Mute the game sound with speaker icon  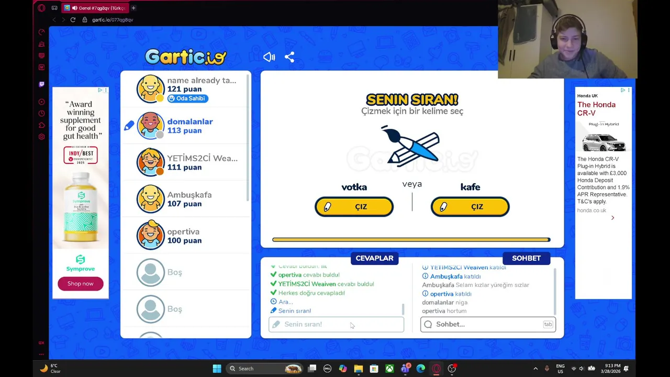tap(269, 57)
